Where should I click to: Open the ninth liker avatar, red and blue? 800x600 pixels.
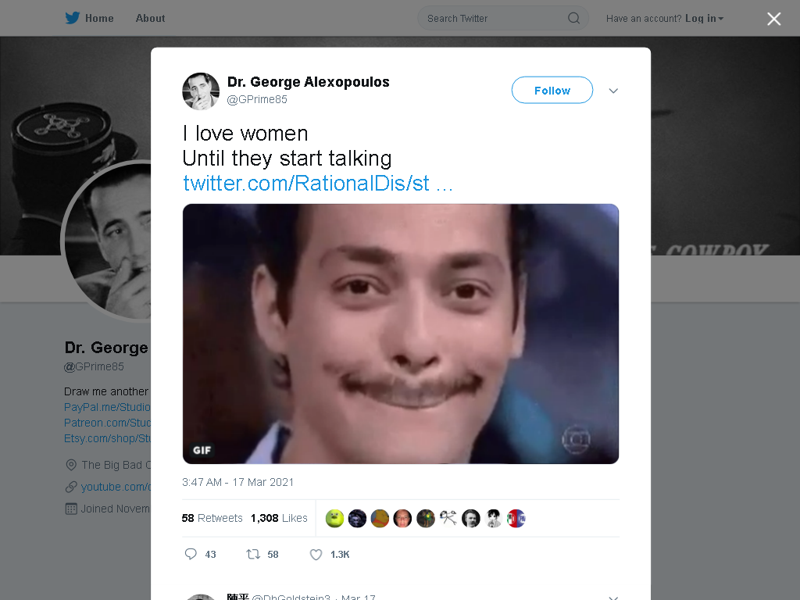tap(516, 519)
